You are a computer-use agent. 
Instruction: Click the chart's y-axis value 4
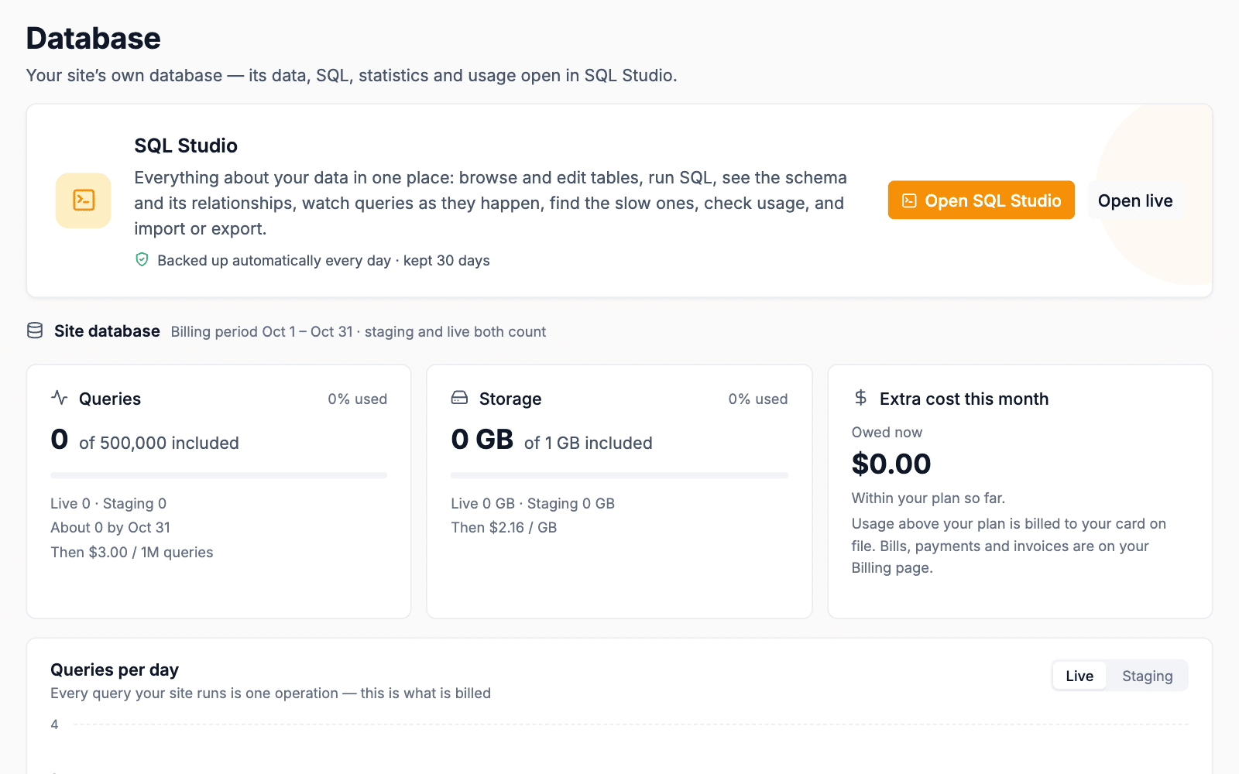[x=54, y=724]
